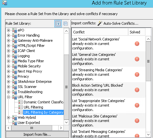Click unsolved icon for Social Network Categories conflict
The height and width of the screenshot is (138, 153).
137,44
